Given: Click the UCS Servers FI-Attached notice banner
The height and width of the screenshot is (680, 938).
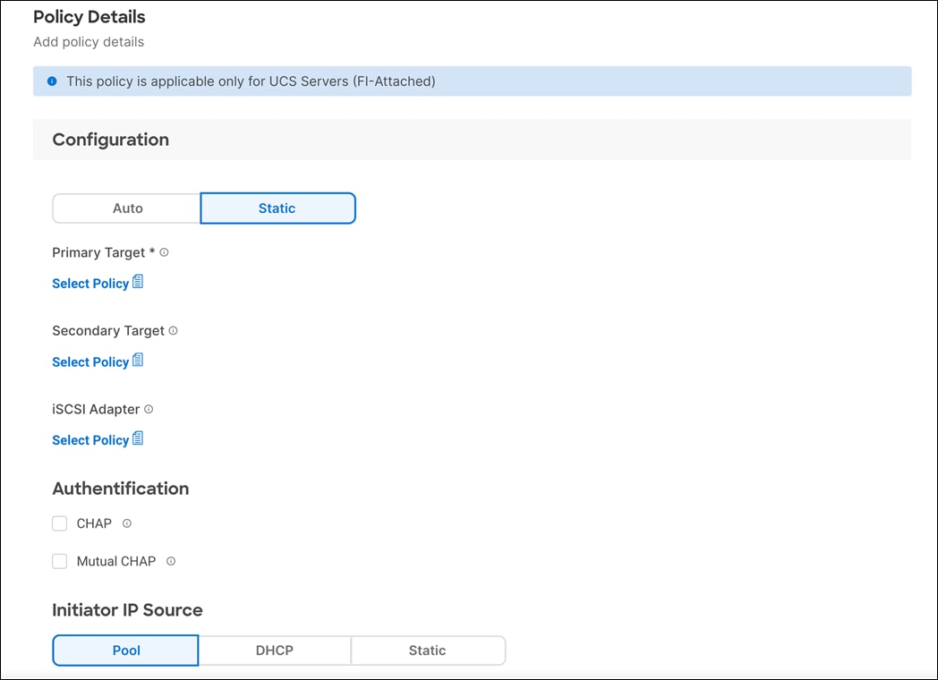Looking at the screenshot, I should [473, 81].
